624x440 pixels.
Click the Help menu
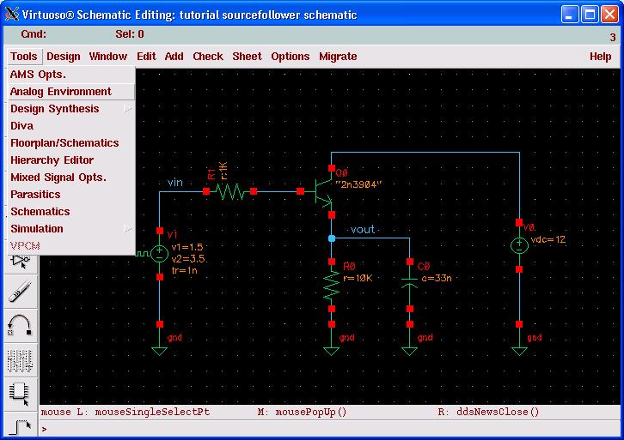click(x=600, y=57)
